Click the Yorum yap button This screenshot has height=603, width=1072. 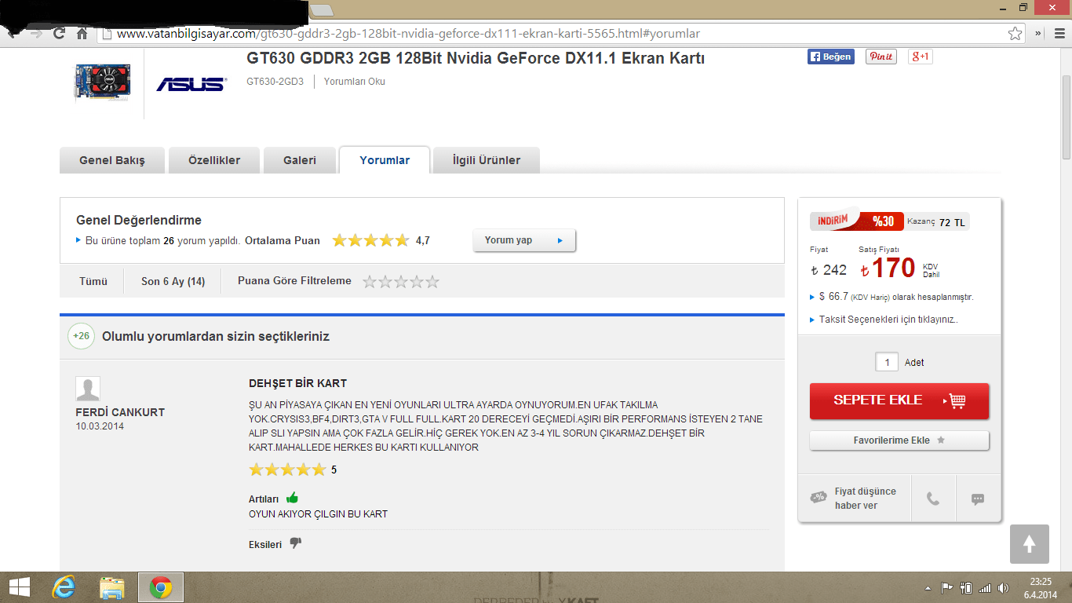click(x=524, y=240)
